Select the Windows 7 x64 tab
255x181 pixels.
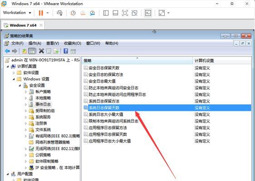tap(23, 25)
